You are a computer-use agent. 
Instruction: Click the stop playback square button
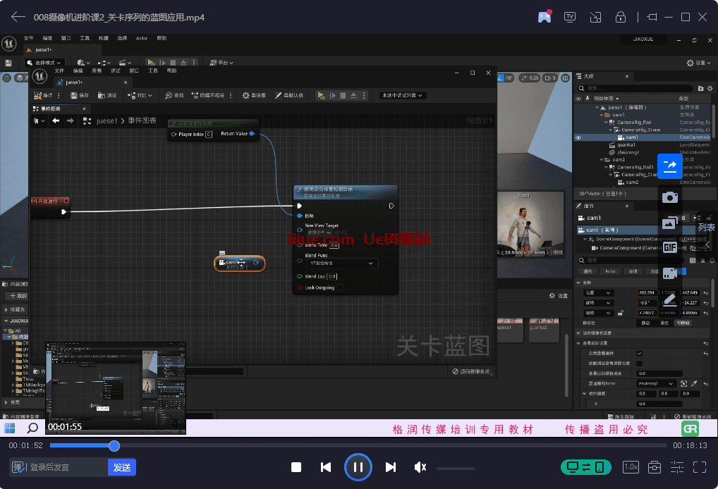(x=296, y=467)
